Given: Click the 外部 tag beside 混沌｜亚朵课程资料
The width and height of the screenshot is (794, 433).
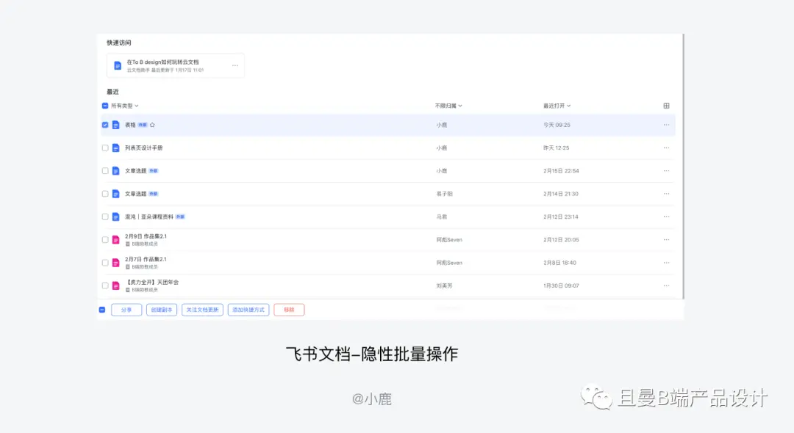Looking at the screenshot, I should click(x=180, y=216).
